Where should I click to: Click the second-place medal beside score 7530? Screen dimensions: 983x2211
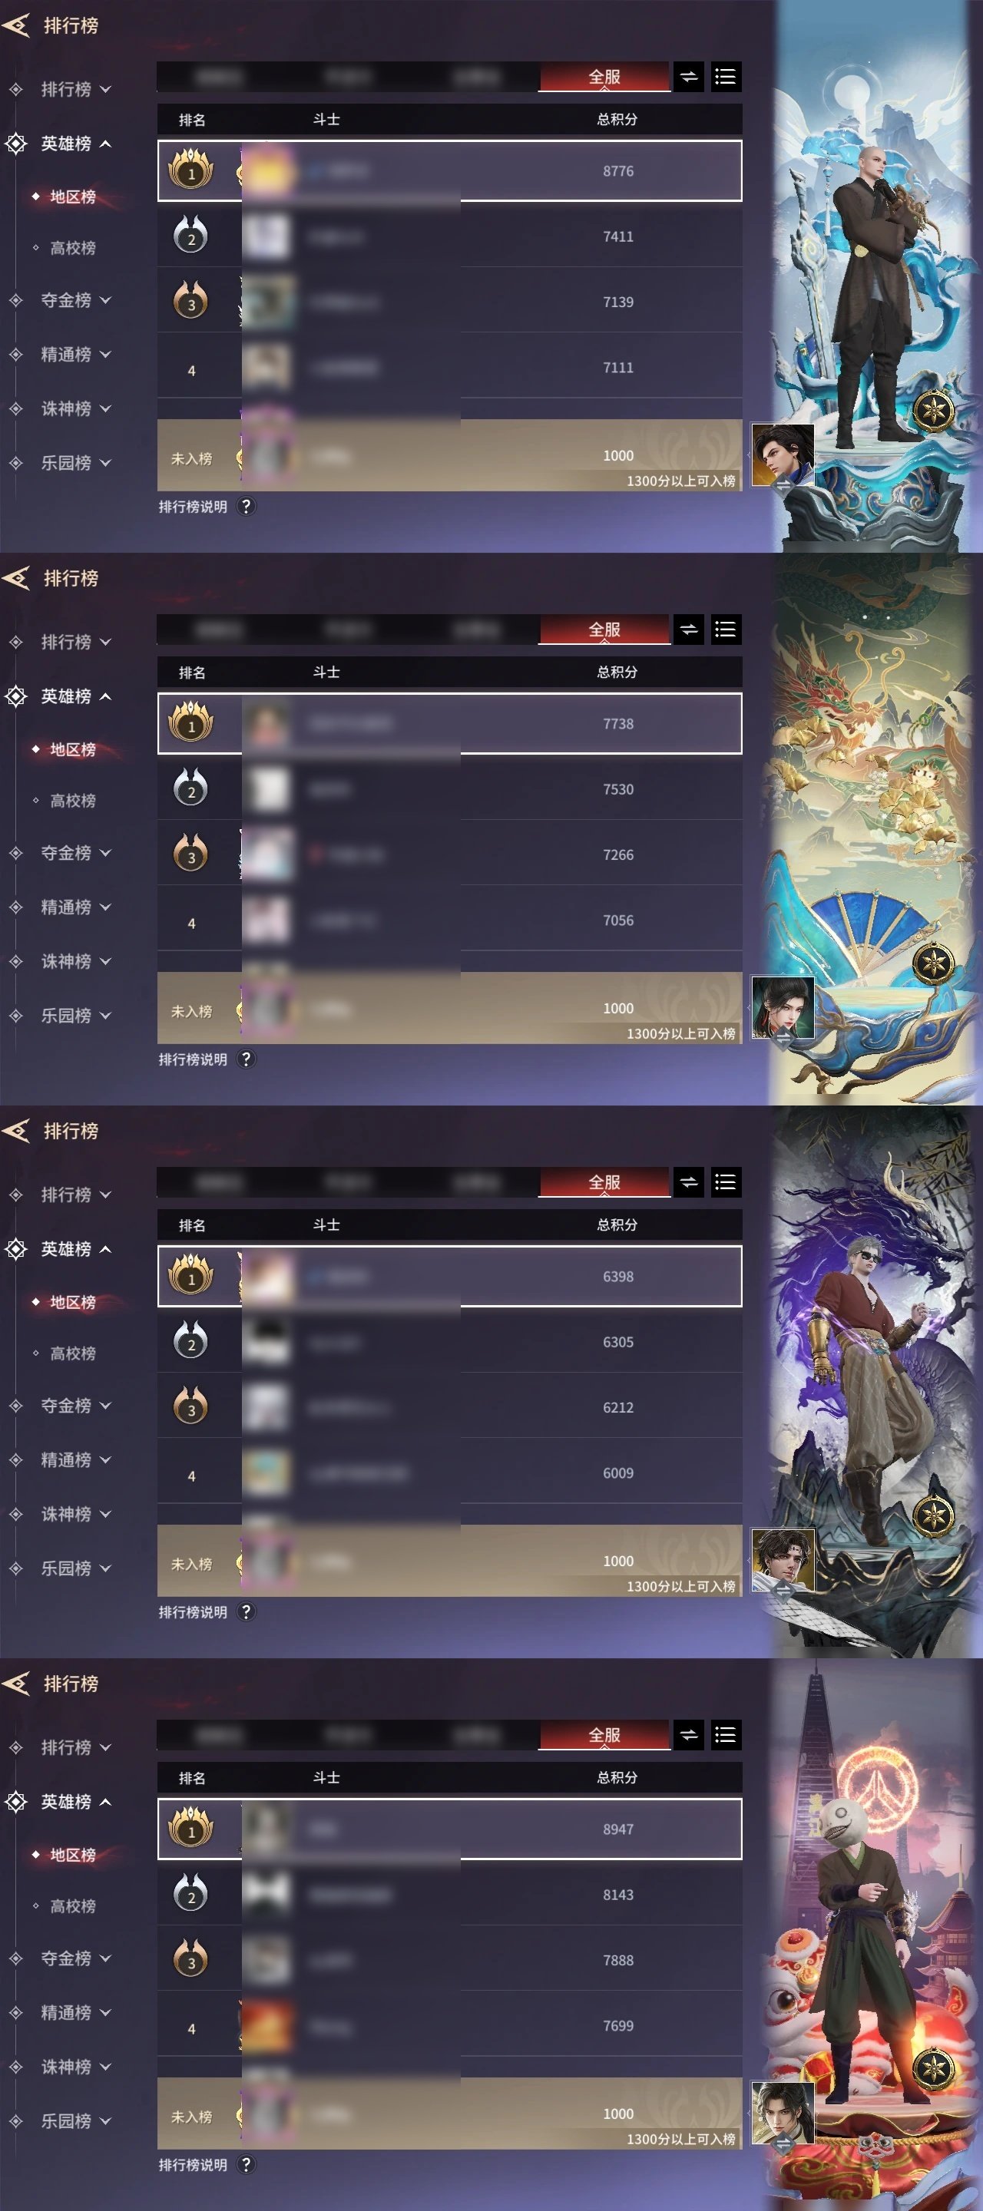[190, 790]
